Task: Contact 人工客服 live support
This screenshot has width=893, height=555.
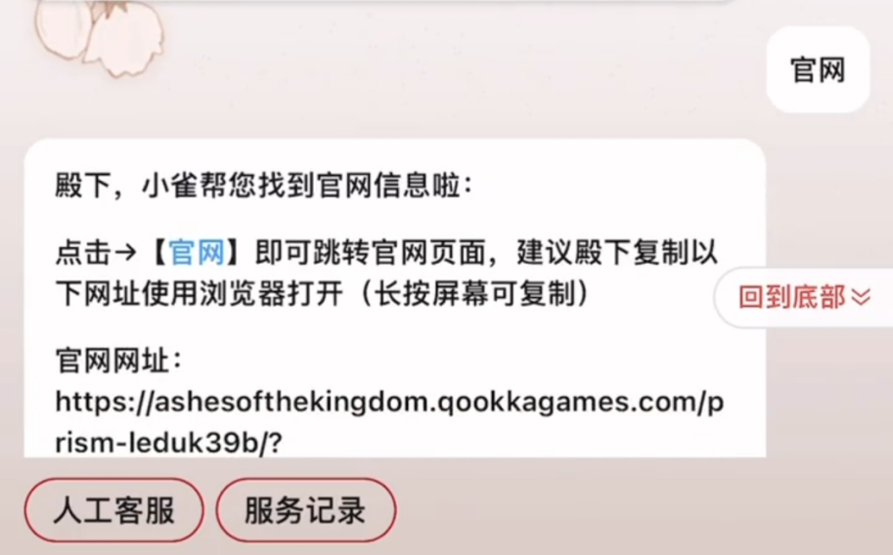Action: tap(113, 510)
